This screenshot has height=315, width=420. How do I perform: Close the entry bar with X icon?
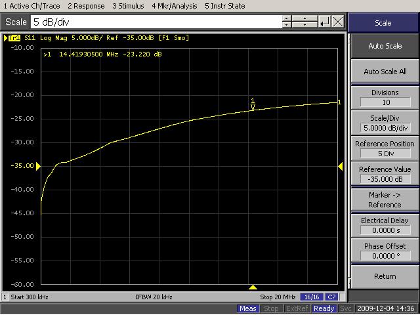pyautogui.click(x=338, y=22)
